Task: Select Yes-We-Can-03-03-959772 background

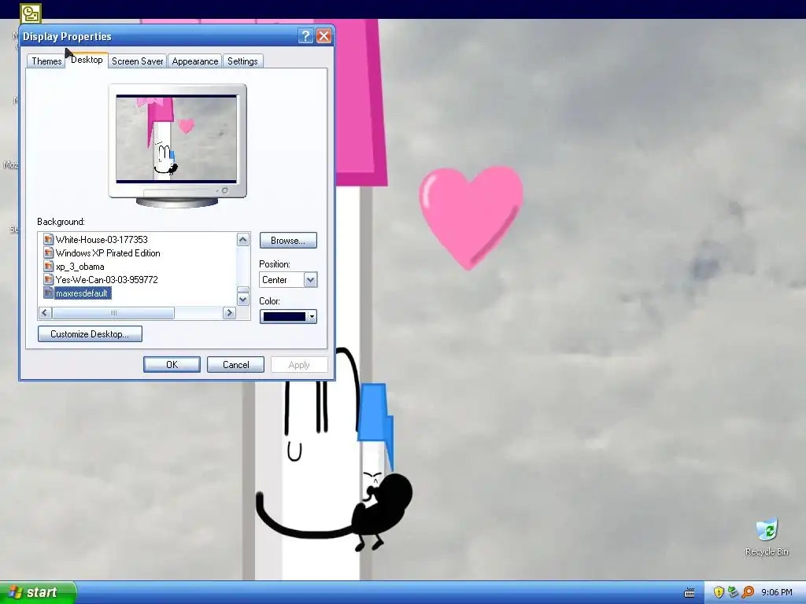Action: [106, 279]
